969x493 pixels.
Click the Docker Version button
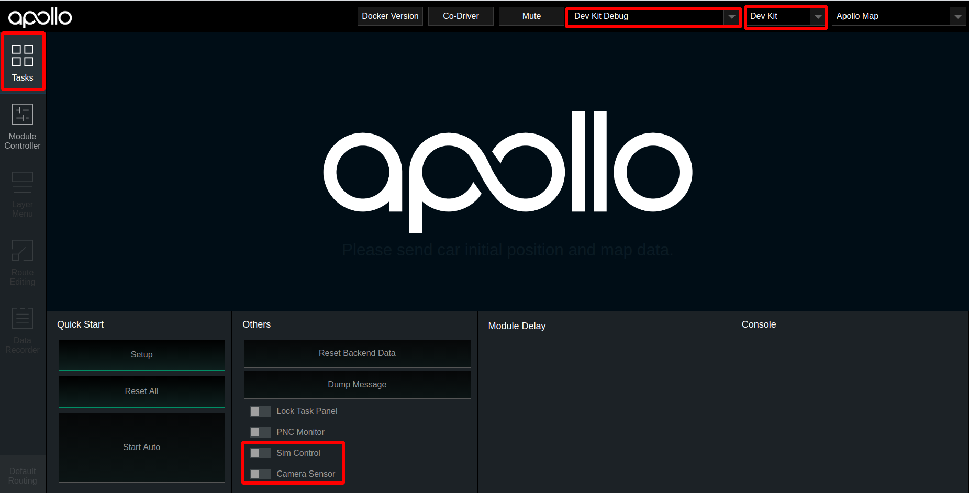click(390, 16)
